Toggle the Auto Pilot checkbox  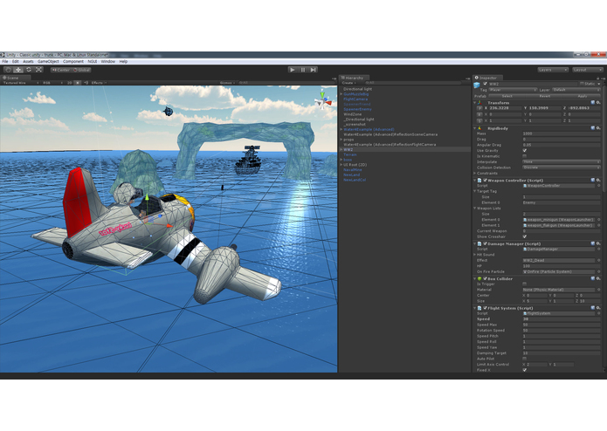(525, 359)
